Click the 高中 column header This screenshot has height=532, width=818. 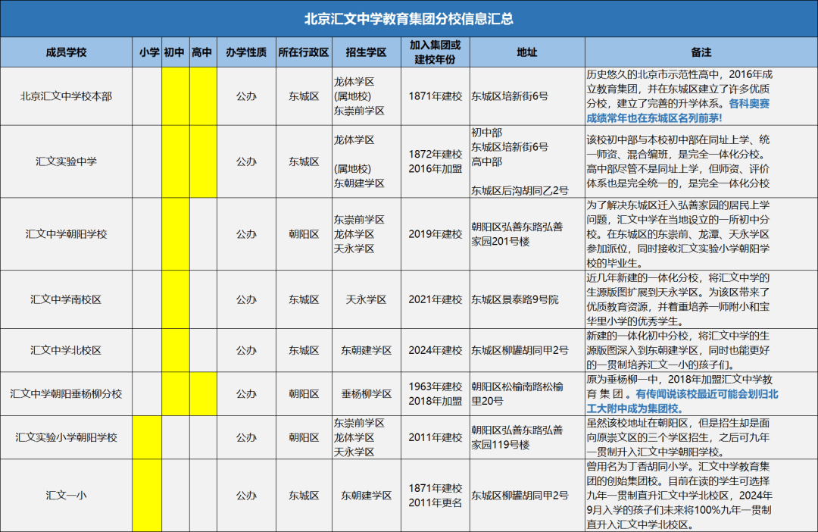tap(202, 52)
